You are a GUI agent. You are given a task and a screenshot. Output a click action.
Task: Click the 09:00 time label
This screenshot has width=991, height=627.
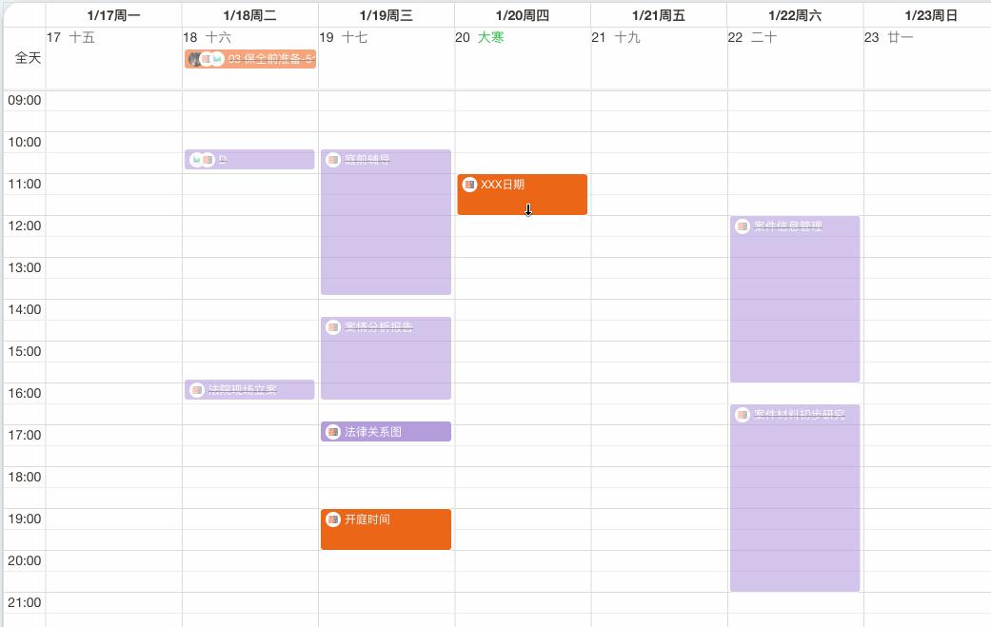[x=25, y=100]
